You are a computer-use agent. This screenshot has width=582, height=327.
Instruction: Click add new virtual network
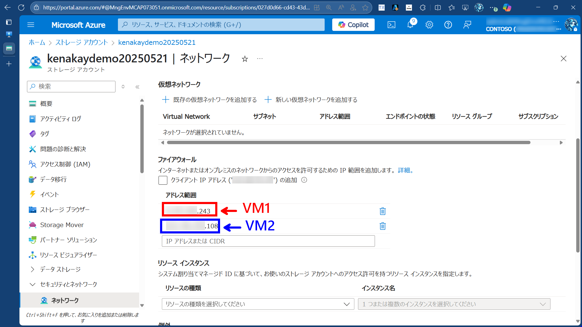311,100
